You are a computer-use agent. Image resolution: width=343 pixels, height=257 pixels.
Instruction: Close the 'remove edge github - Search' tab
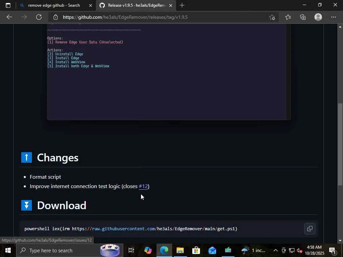[90, 5]
